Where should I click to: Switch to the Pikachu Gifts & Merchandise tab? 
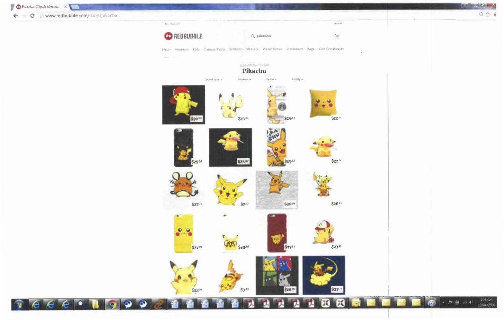click(x=40, y=7)
